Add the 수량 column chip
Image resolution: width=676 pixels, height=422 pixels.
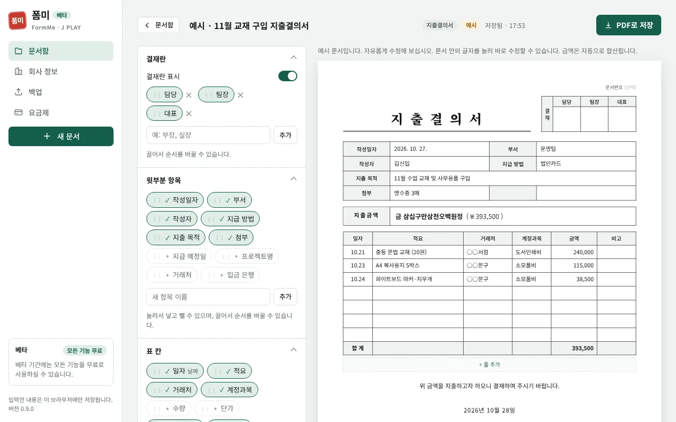point(168,408)
